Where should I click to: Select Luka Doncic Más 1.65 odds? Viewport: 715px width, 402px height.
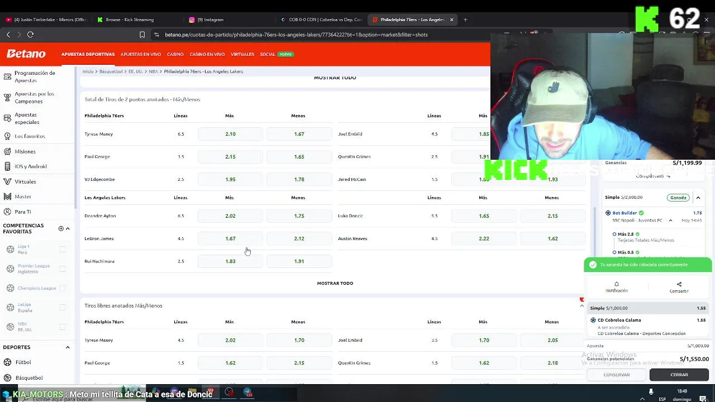click(484, 216)
